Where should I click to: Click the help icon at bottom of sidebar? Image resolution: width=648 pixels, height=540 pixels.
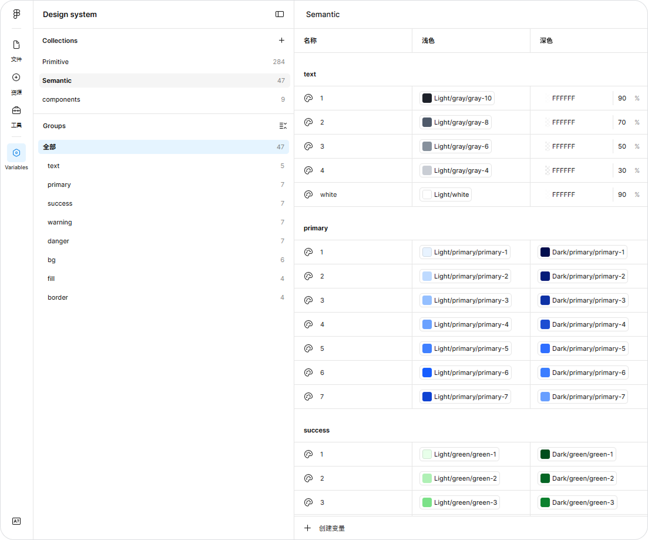(x=16, y=521)
